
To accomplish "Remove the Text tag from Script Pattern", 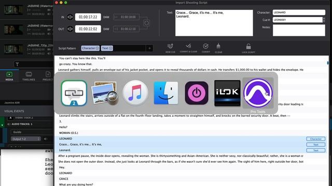I will click(110, 48).
